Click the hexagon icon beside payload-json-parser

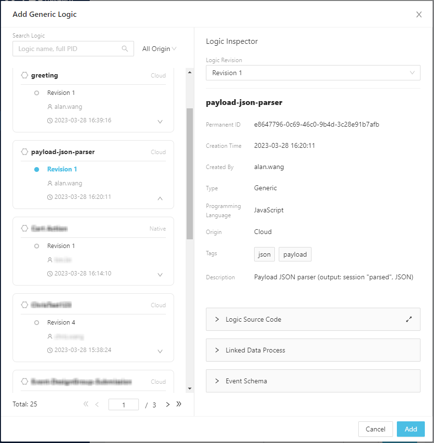click(x=25, y=152)
